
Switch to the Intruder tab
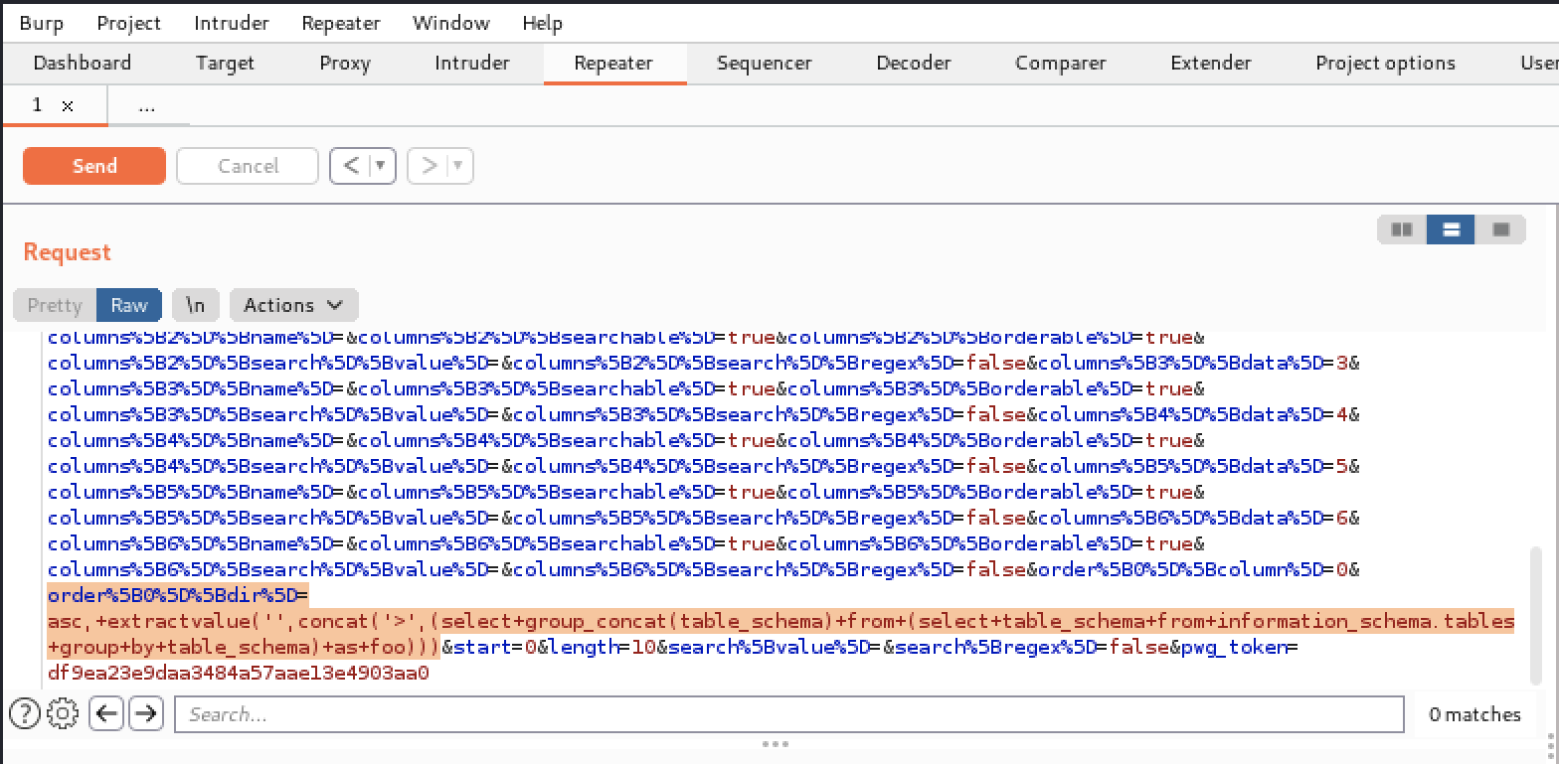472,63
